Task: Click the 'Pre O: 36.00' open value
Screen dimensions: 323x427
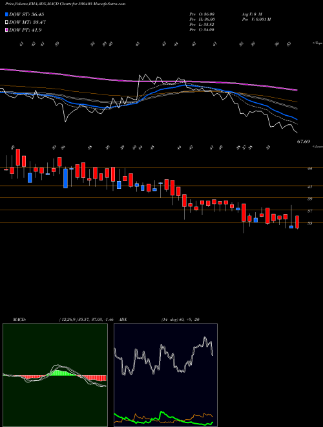Action: click(202, 14)
